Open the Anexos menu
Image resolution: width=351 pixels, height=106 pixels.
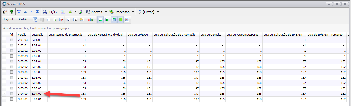point(94,12)
